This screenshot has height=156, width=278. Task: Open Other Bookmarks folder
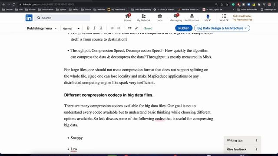pyautogui.click(x=247, y=10)
